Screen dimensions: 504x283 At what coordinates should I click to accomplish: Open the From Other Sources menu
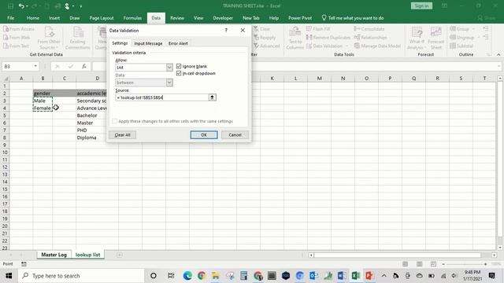(49, 38)
